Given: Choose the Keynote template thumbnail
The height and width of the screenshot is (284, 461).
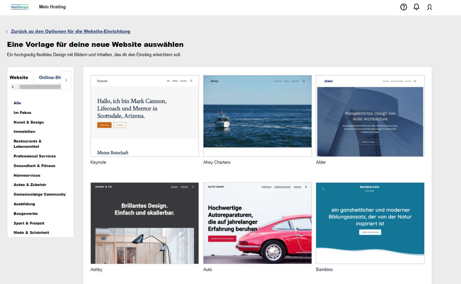Looking at the screenshot, I should pyautogui.click(x=144, y=116).
